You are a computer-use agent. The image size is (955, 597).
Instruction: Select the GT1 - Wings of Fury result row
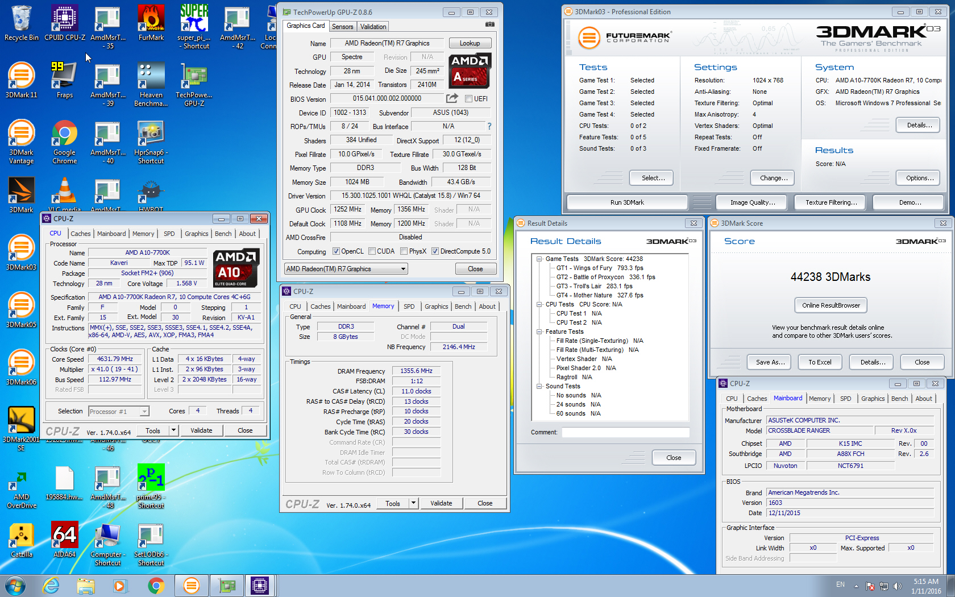pos(600,268)
